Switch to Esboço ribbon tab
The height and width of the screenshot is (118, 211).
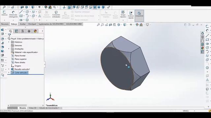14,24
